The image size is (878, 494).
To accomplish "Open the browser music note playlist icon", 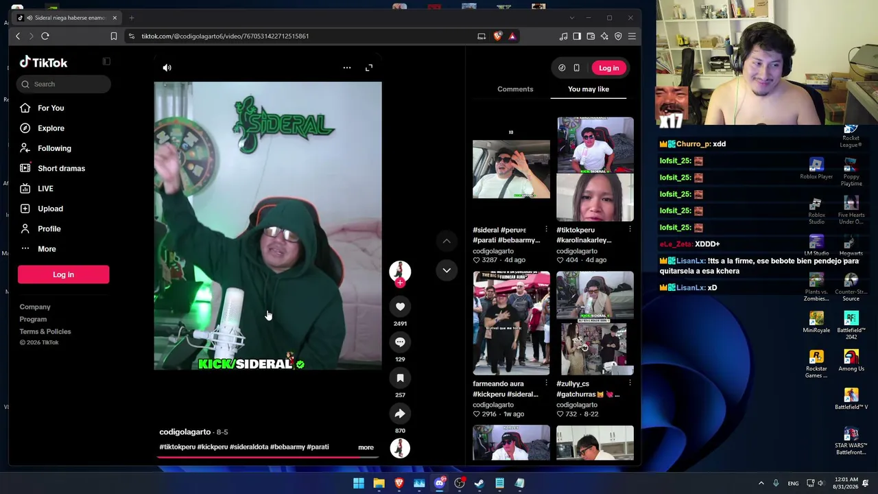I will pyautogui.click(x=563, y=36).
